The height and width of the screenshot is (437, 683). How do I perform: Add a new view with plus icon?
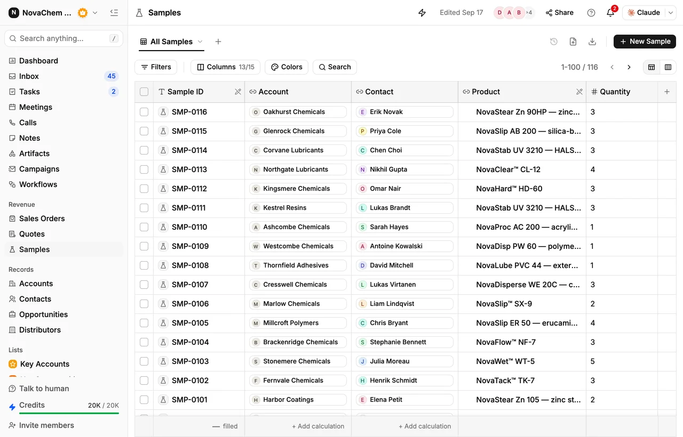[218, 42]
